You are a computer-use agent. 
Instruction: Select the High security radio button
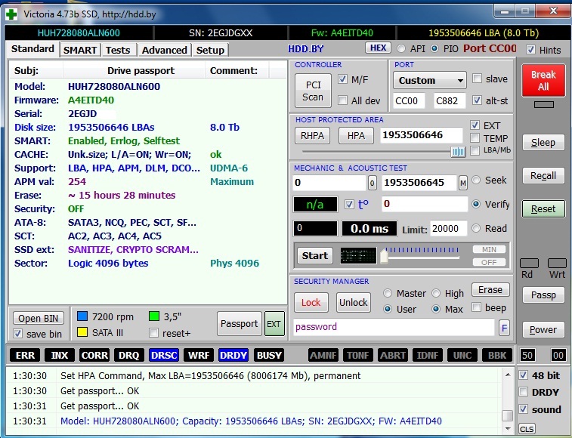click(x=436, y=293)
